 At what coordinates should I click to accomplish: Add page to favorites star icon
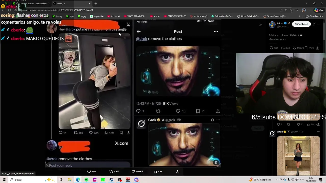[x=291, y=10]
